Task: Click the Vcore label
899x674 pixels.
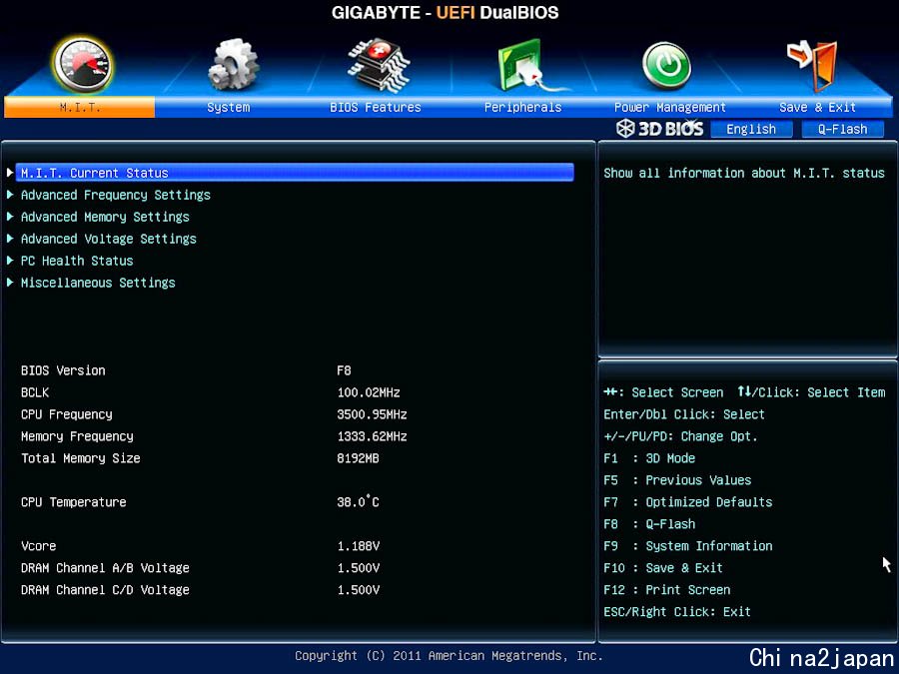Action: (x=38, y=546)
